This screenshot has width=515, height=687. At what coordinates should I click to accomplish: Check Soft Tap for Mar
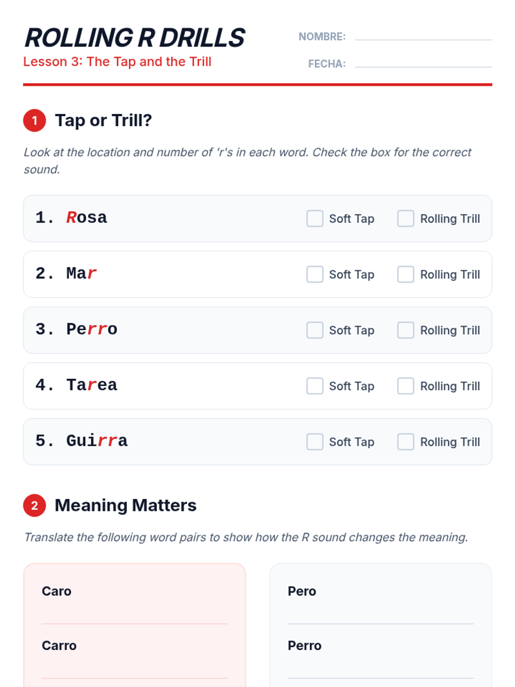pyautogui.click(x=315, y=274)
